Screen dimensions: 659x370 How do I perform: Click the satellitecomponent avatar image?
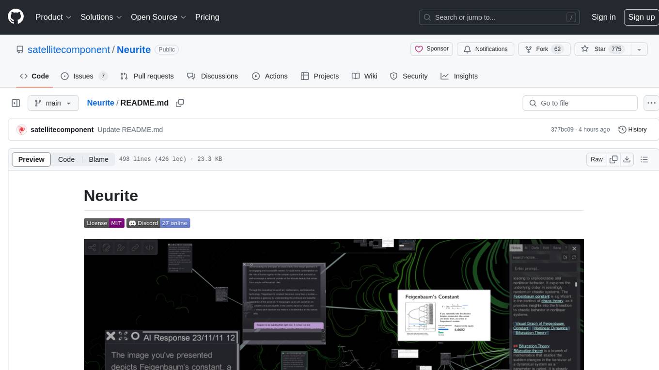pos(21,130)
